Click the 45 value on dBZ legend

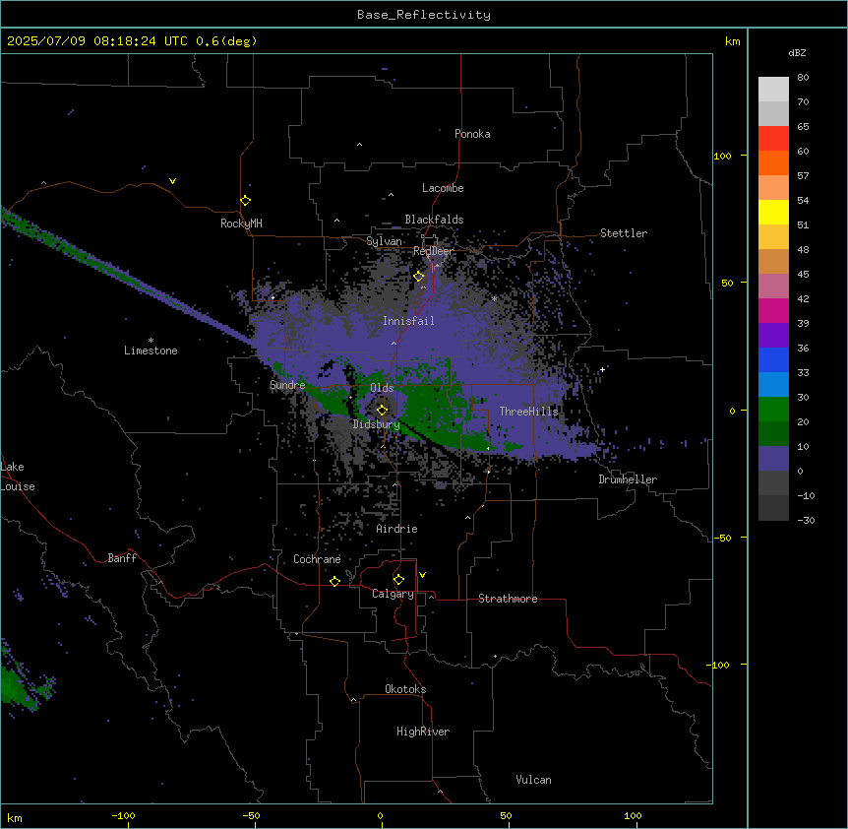pos(803,275)
